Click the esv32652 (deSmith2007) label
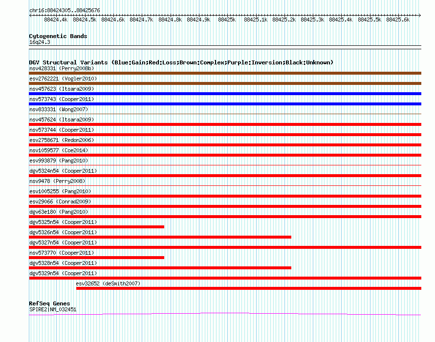The image size is (435, 342). (x=108, y=283)
